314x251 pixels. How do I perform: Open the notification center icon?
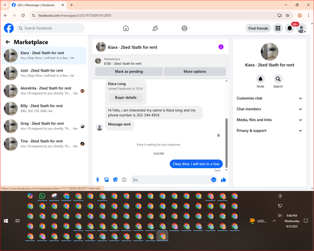[306, 221]
